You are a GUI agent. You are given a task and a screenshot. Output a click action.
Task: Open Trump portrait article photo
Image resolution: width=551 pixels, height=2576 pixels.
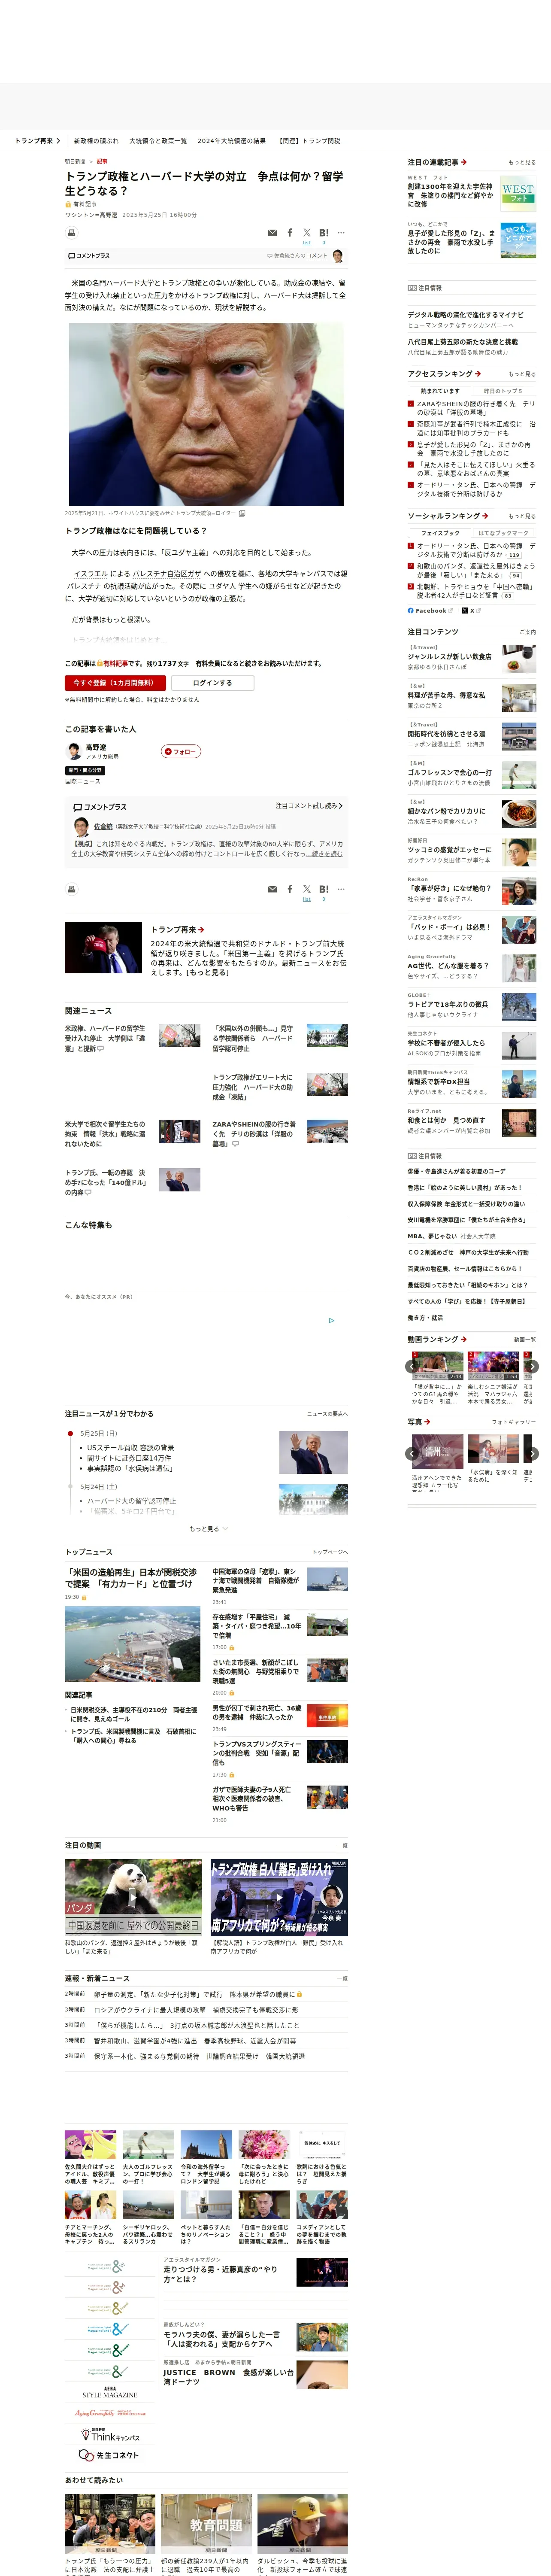206,414
